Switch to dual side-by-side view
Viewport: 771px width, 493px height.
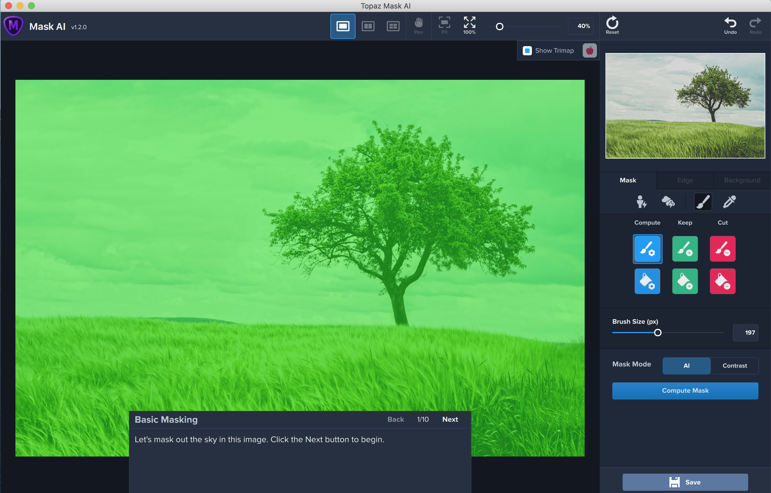pyautogui.click(x=368, y=26)
